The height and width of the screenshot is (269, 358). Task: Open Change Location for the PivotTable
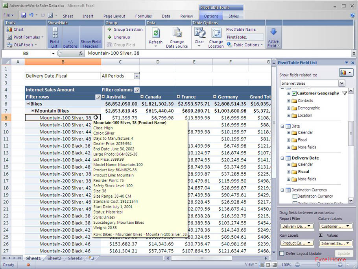coord(216,37)
